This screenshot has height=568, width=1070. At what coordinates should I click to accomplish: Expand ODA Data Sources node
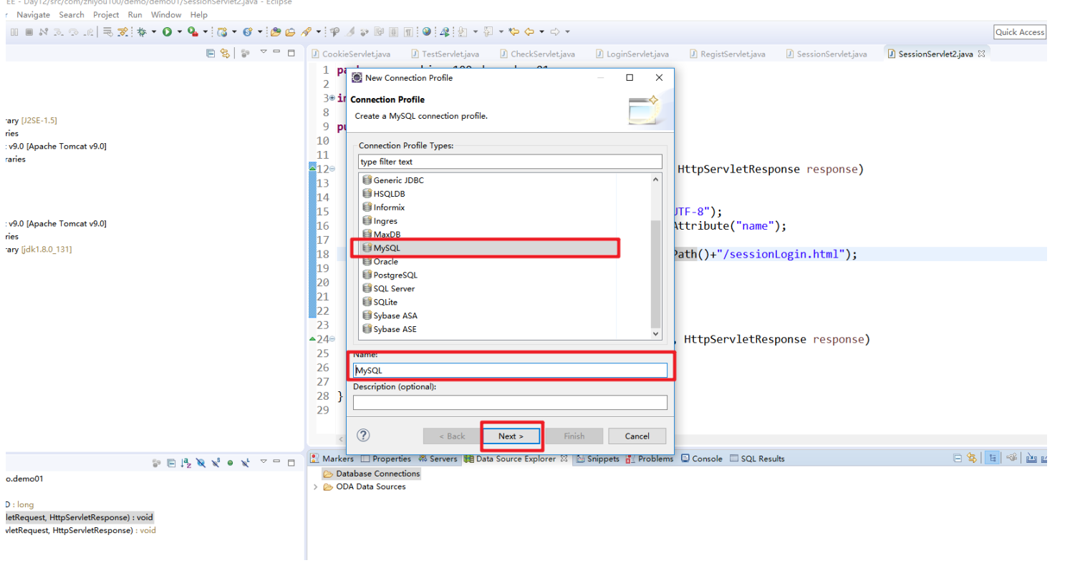tap(316, 486)
